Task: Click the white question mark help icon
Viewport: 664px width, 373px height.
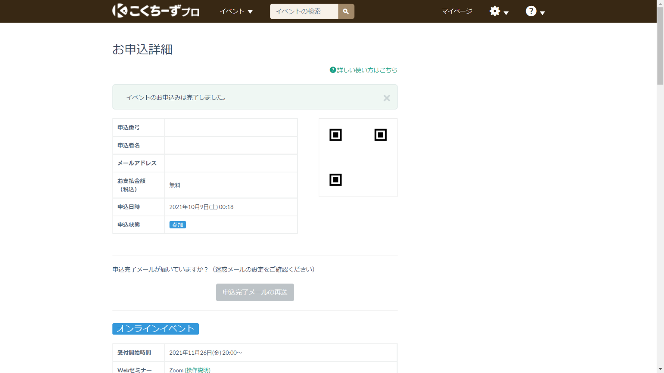Action: click(x=531, y=11)
